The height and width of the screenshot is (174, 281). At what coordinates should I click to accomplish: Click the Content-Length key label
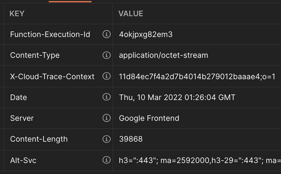(39, 139)
